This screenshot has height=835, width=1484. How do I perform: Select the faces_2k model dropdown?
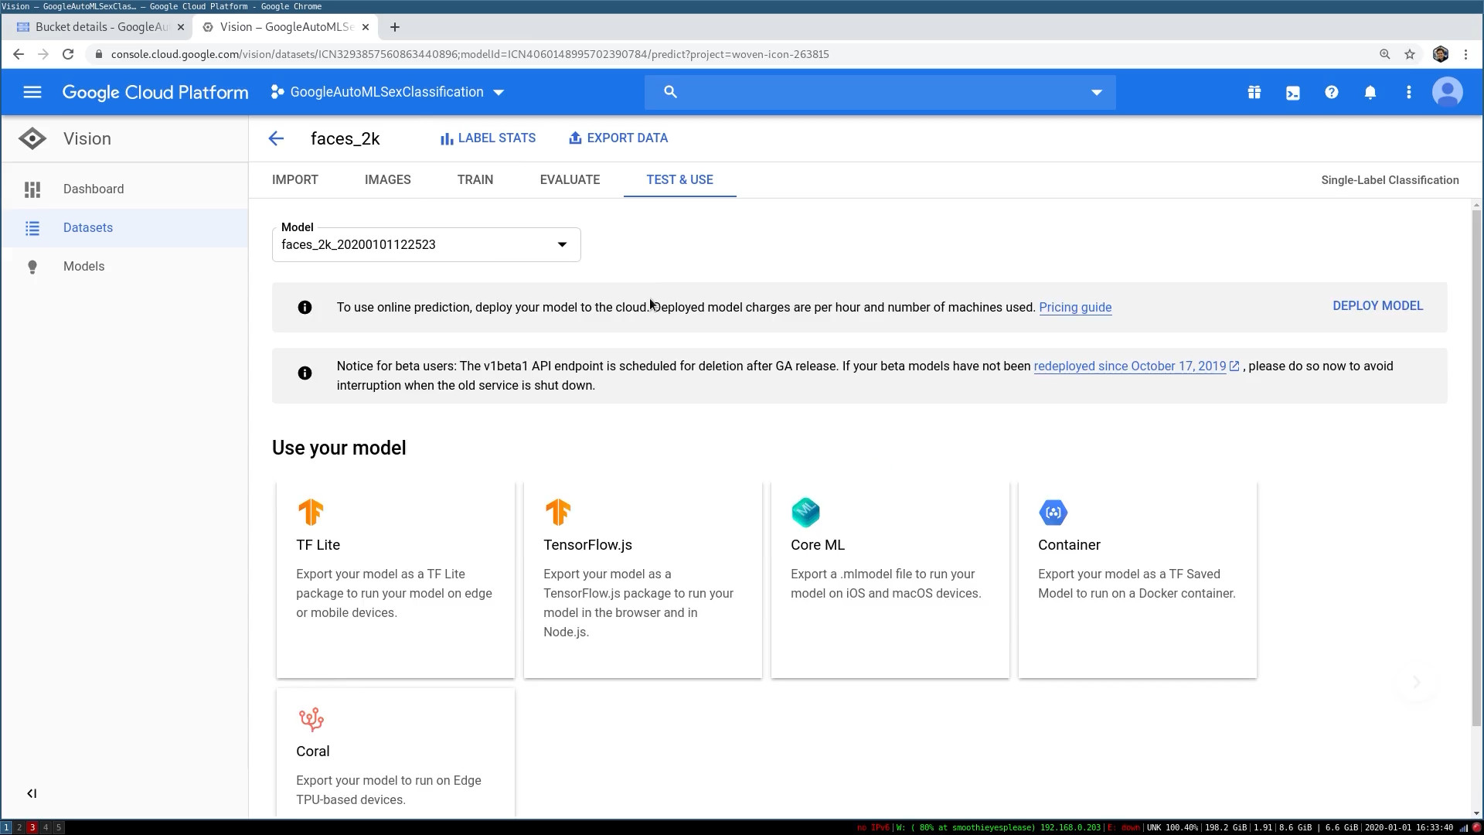[x=426, y=244]
